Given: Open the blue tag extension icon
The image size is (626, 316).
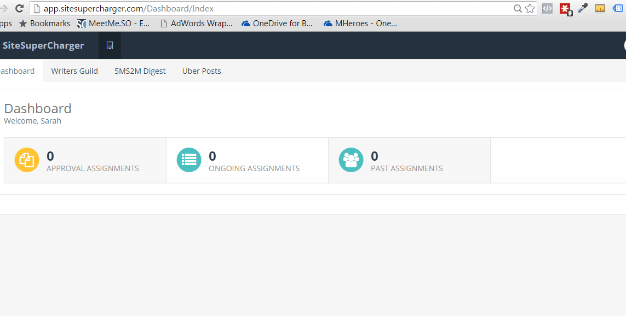Looking at the screenshot, I should [618, 8].
